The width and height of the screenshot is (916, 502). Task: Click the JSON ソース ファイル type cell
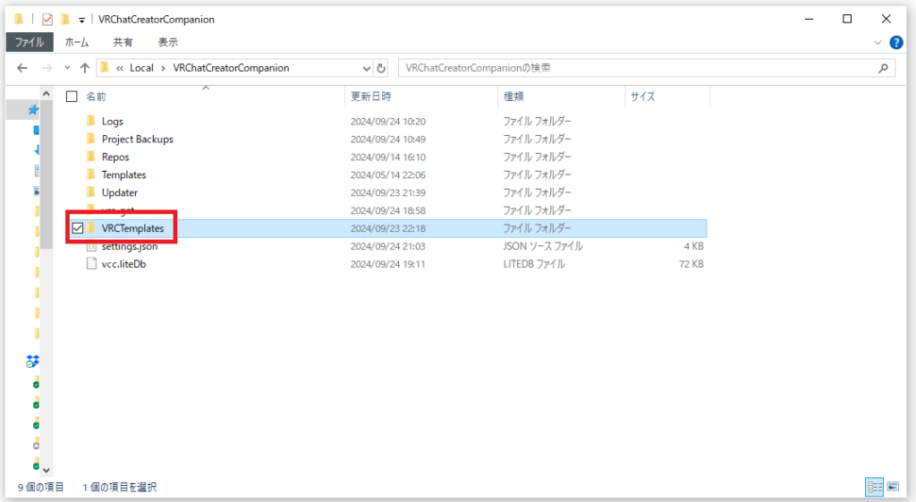click(543, 246)
